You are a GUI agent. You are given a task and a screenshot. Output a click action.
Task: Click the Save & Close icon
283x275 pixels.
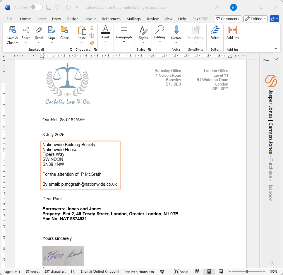(13, 30)
